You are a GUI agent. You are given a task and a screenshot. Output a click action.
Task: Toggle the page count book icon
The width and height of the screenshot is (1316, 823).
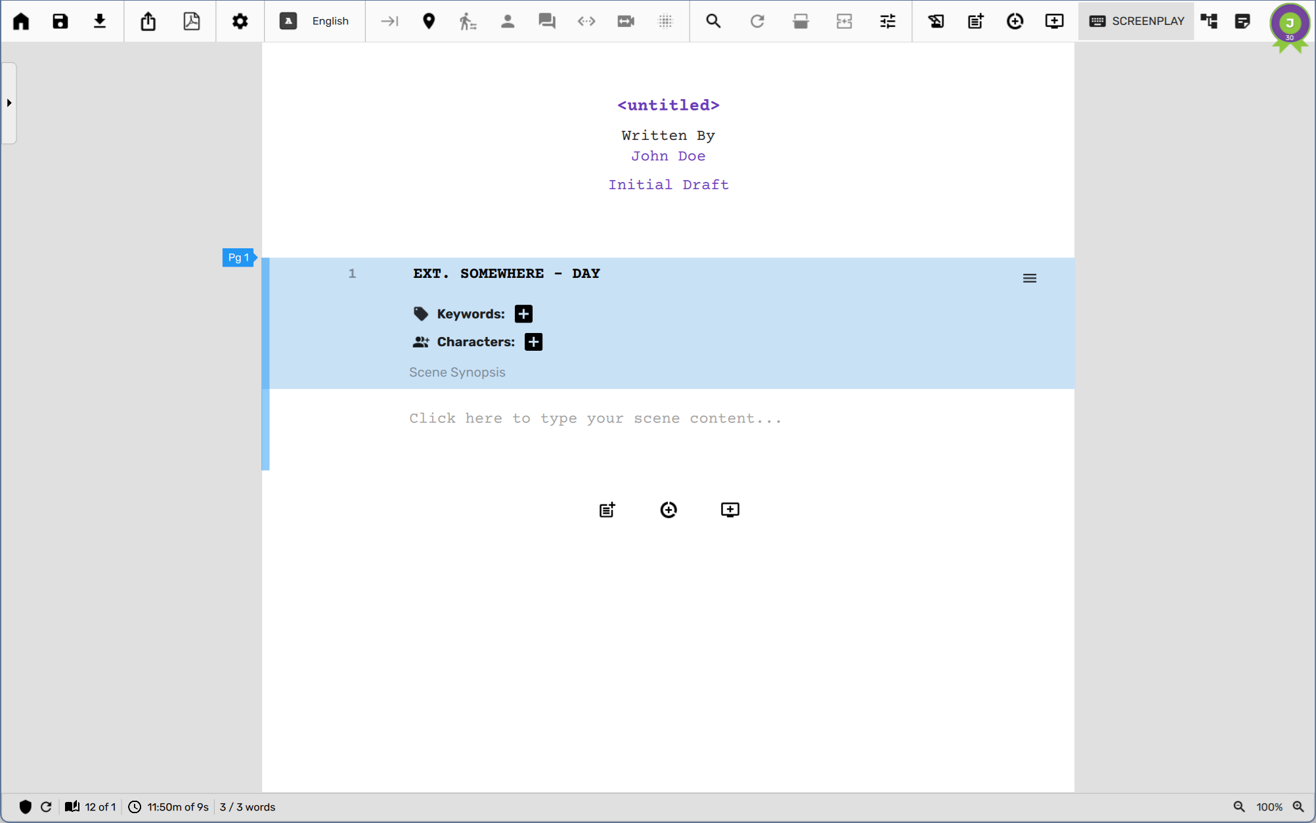(x=72, y=807)
